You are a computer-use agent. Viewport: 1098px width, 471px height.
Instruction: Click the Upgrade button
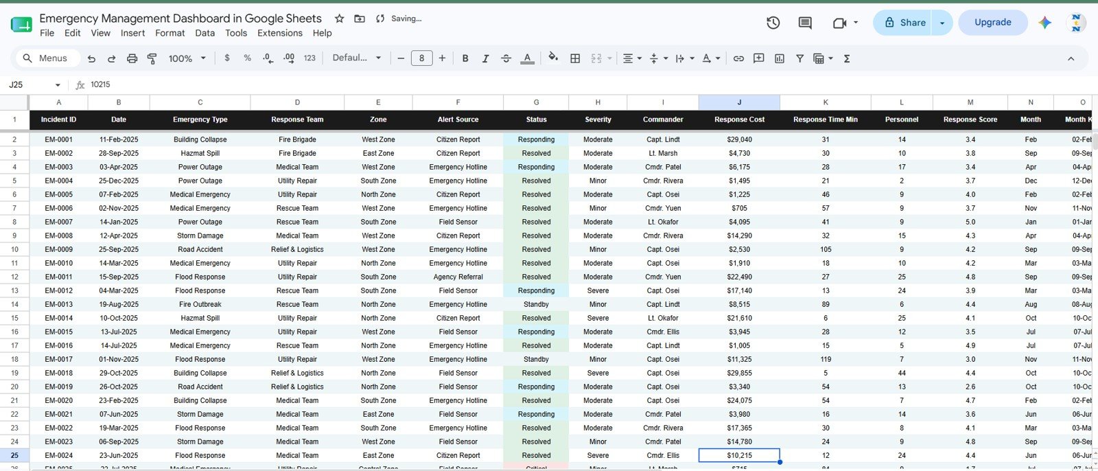coord(993,23)
